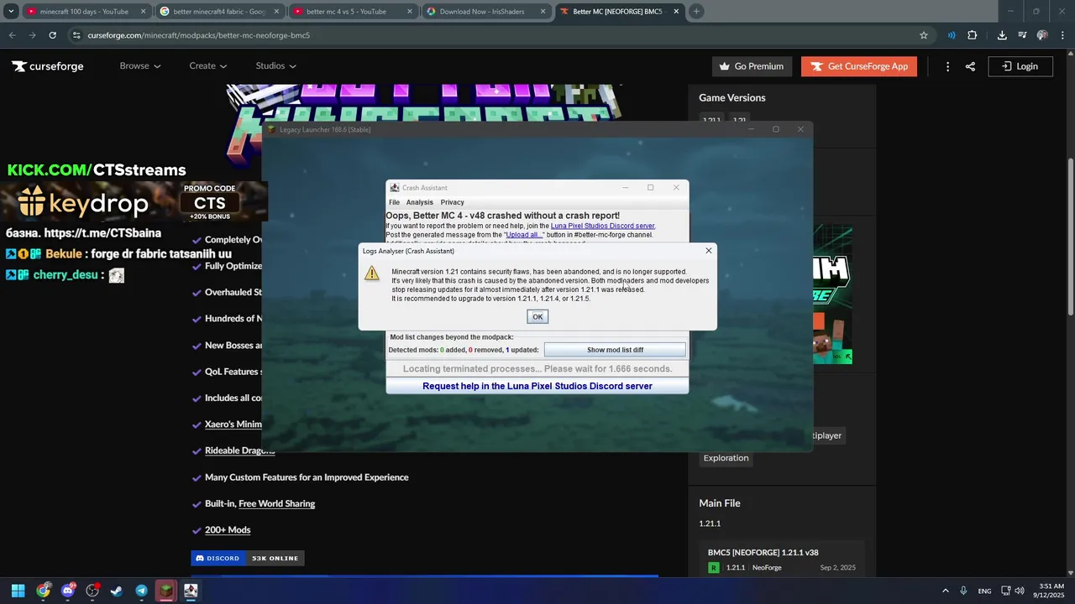Expand the Create dropdown menu
This screenshot has width=1075, height=604.
208,66
